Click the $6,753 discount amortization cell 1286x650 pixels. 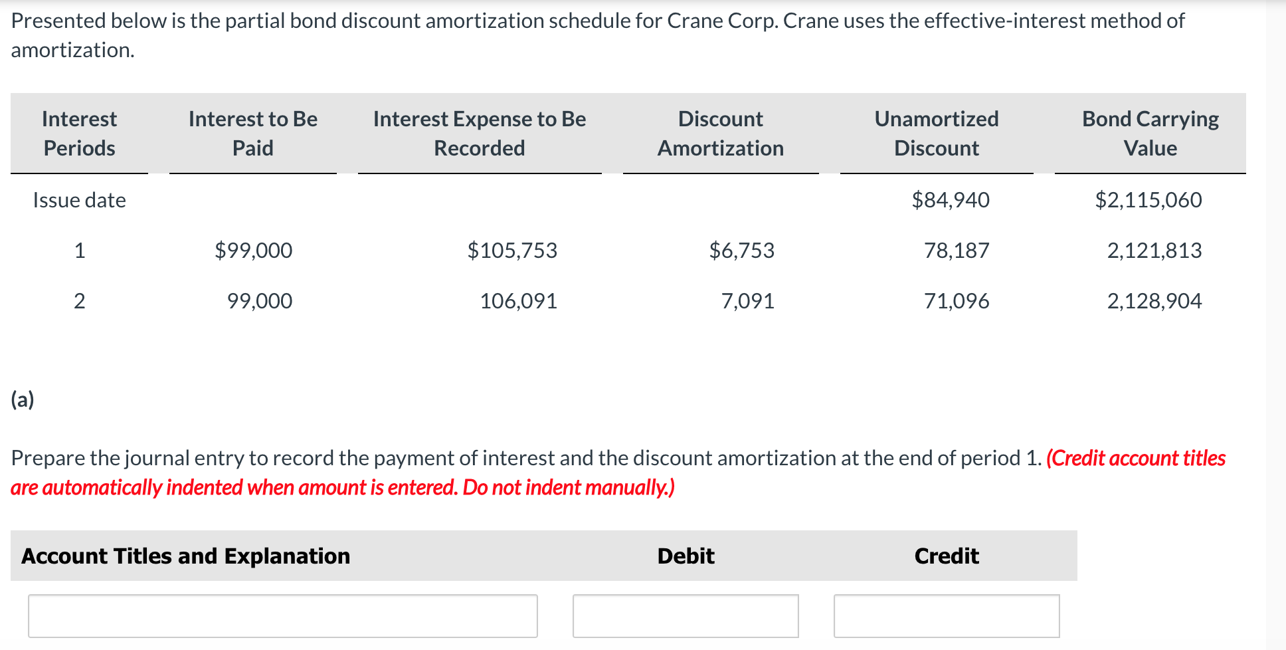[x=741, y=251]
